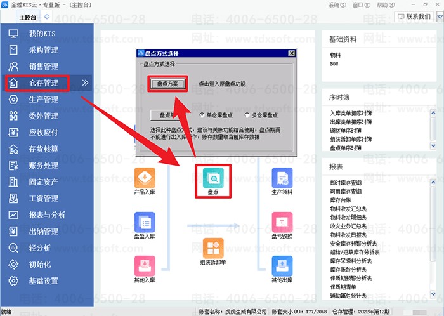Open the 盘亏毁损 icon
The height and width of the screenshot is (316, 444).
282,223
